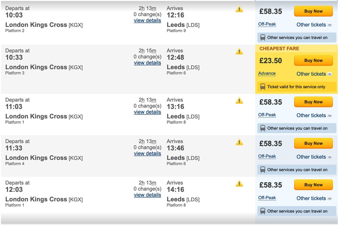
Task: Click warning icon for 10:03 departure
Action: click(x=239, y=9)
